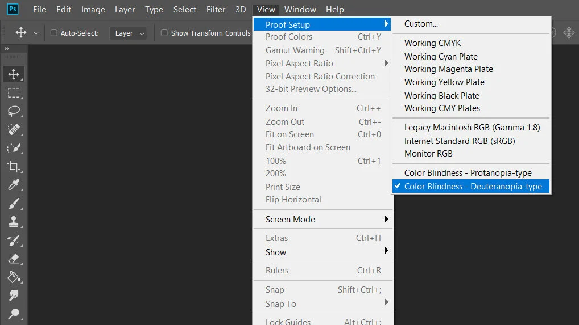Viewport: 579px width, 325px height.
Task: Expand the Snap To submenu
Action: point(386,302)
